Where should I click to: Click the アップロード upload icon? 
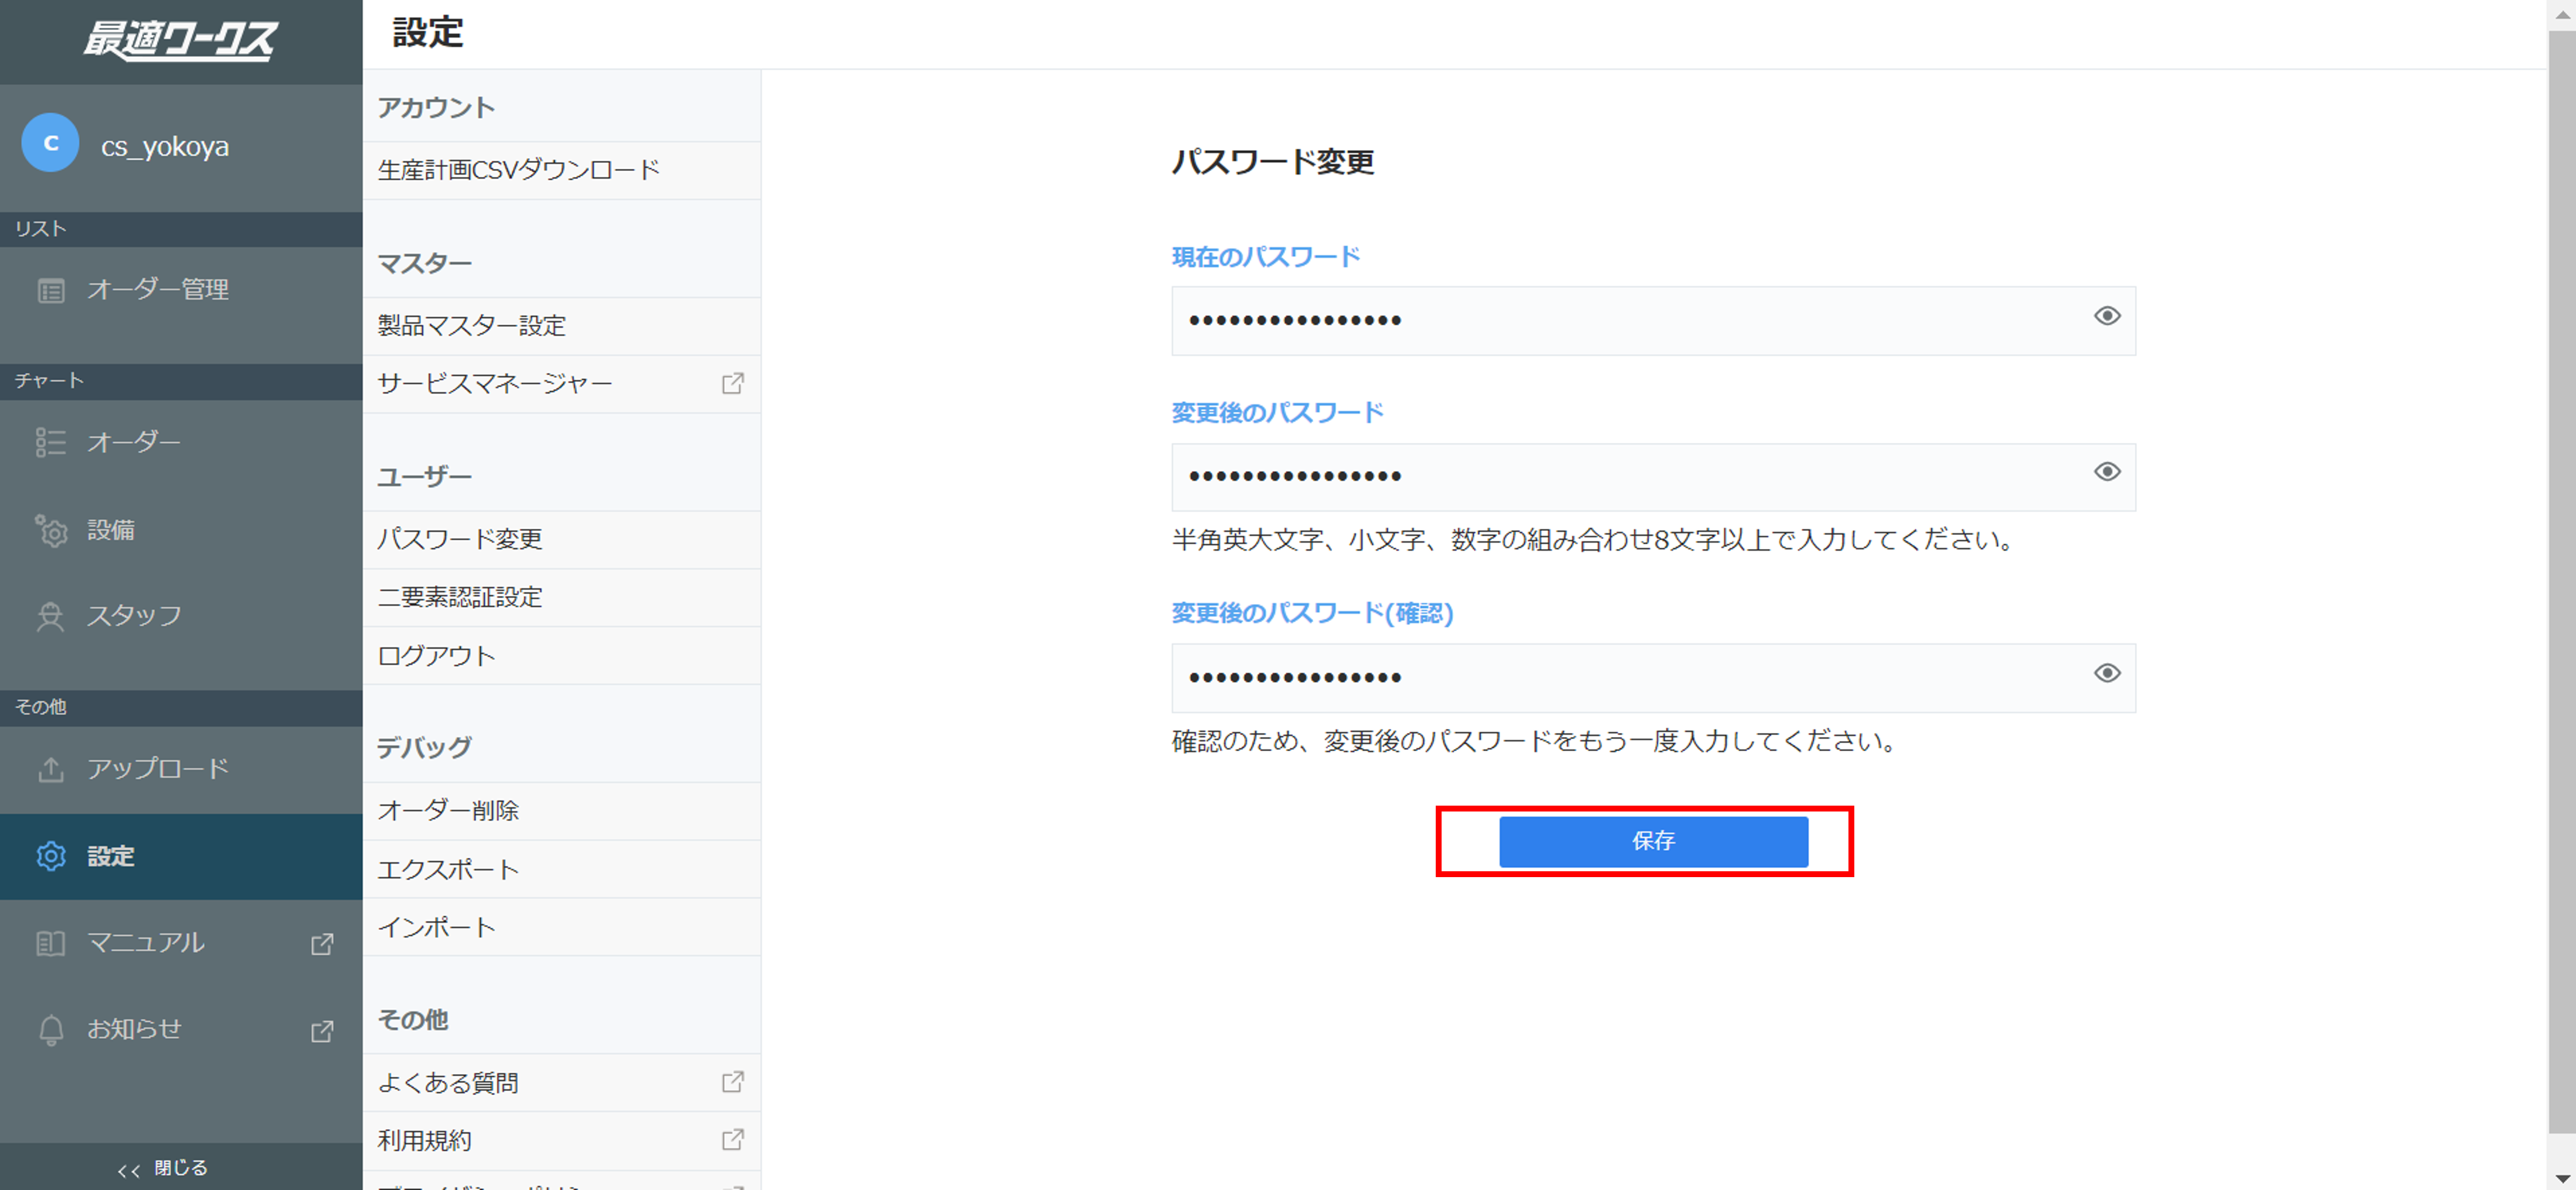tap(51, 769)
